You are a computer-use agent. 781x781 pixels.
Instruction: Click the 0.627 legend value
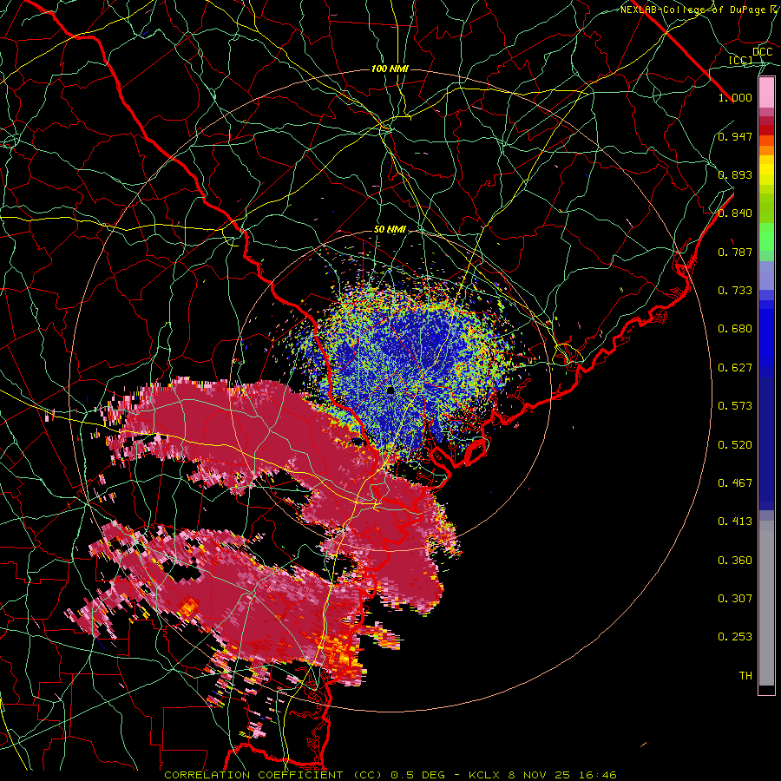coord(735,368)
